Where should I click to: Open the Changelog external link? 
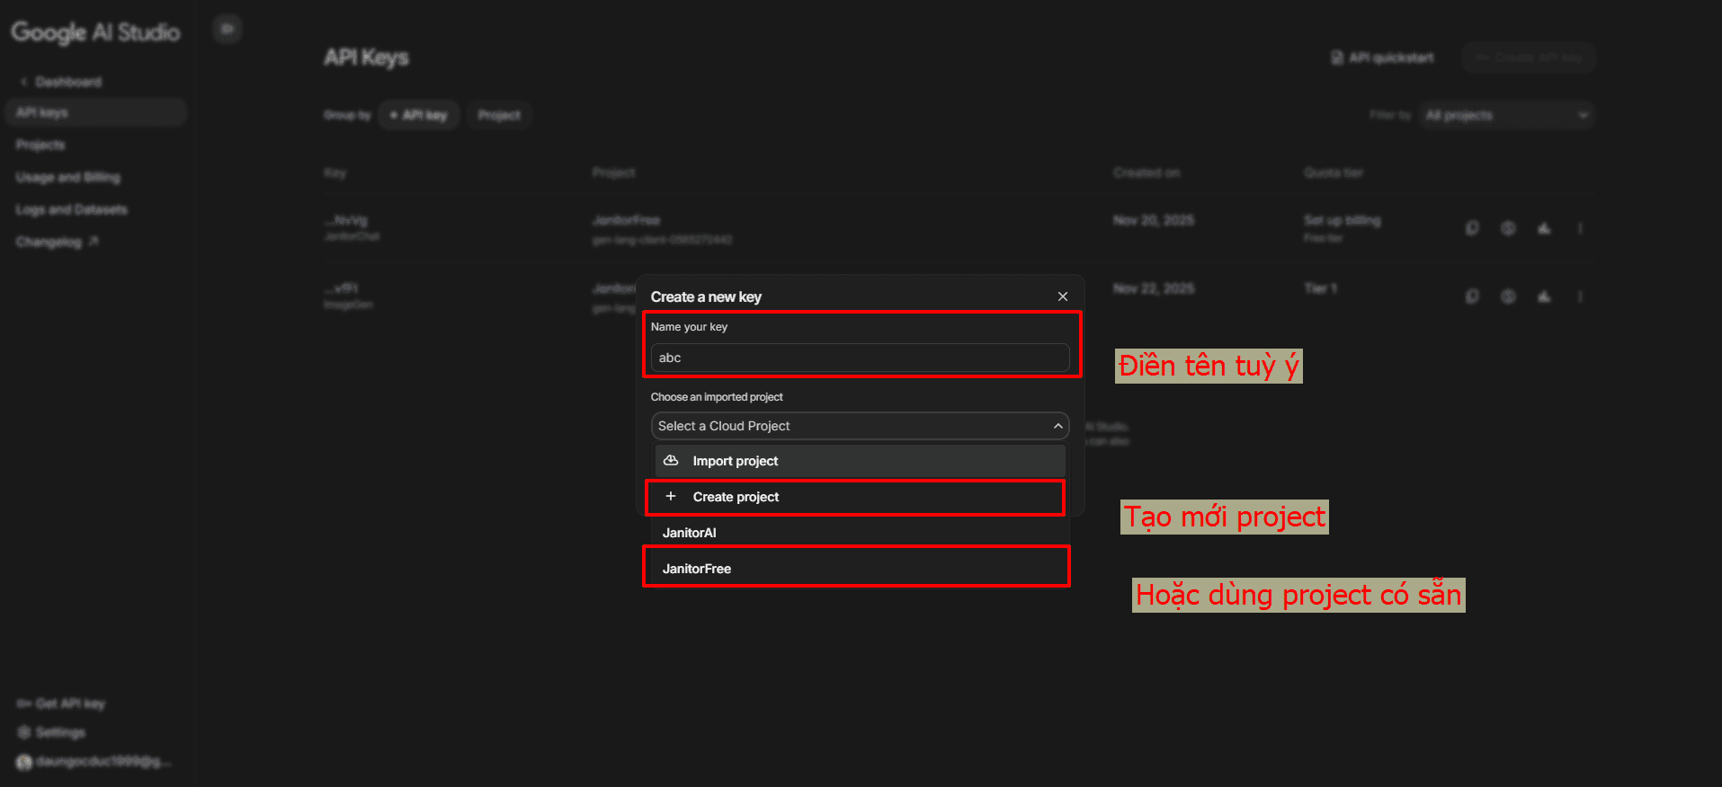point(57,242)
